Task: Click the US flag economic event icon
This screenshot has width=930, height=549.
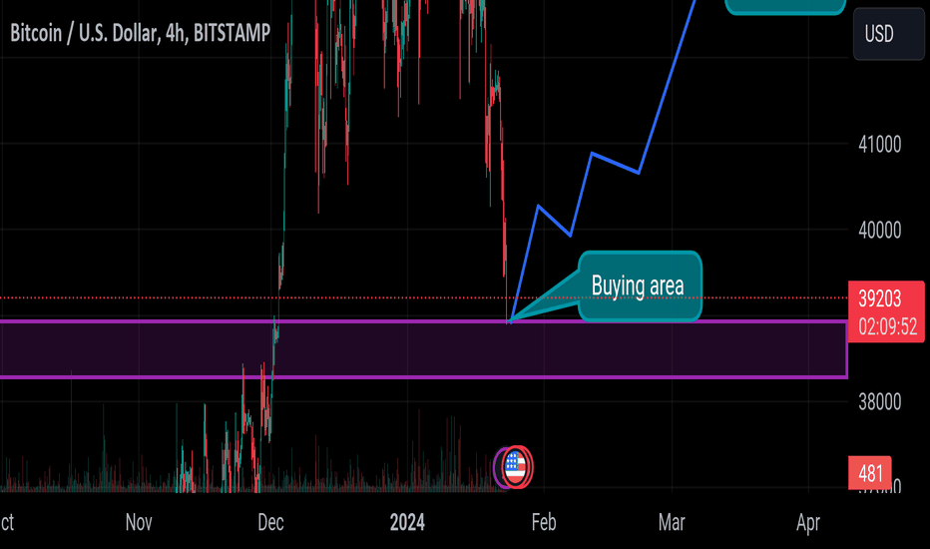Action: coord(516,467)
